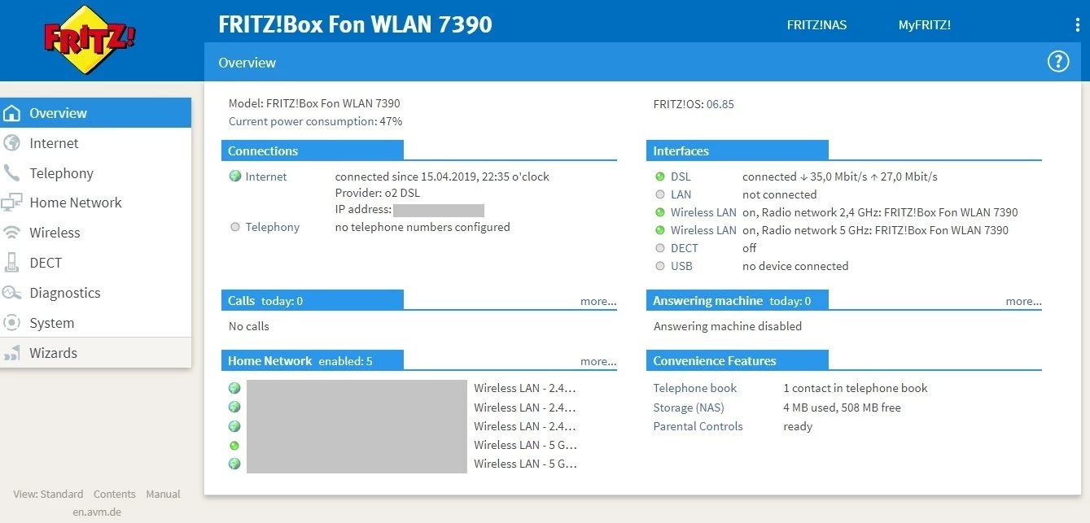Viewport: 1090px width, 523px height.
Task: Open the LAN interface link
Action: [681, 194]
